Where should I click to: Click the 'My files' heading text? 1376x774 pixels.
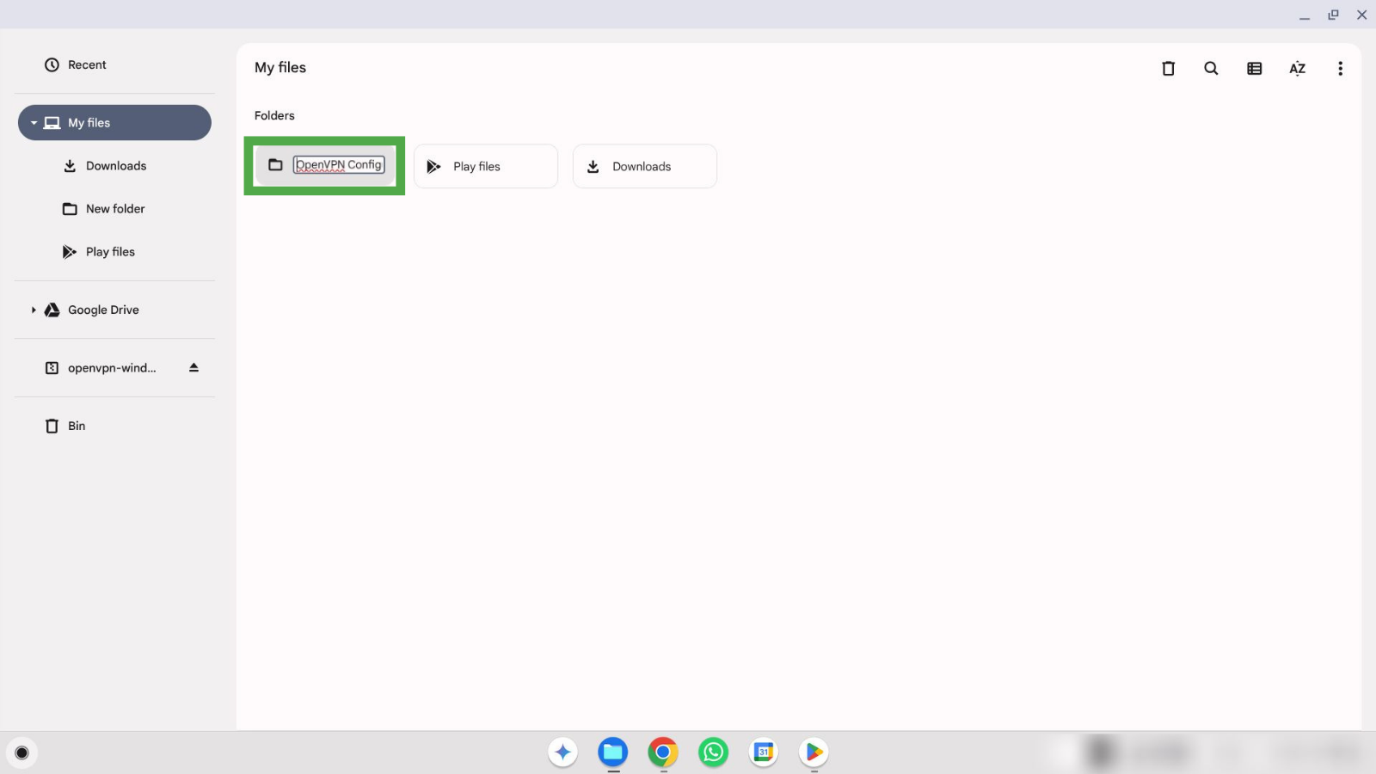point(280,68)
